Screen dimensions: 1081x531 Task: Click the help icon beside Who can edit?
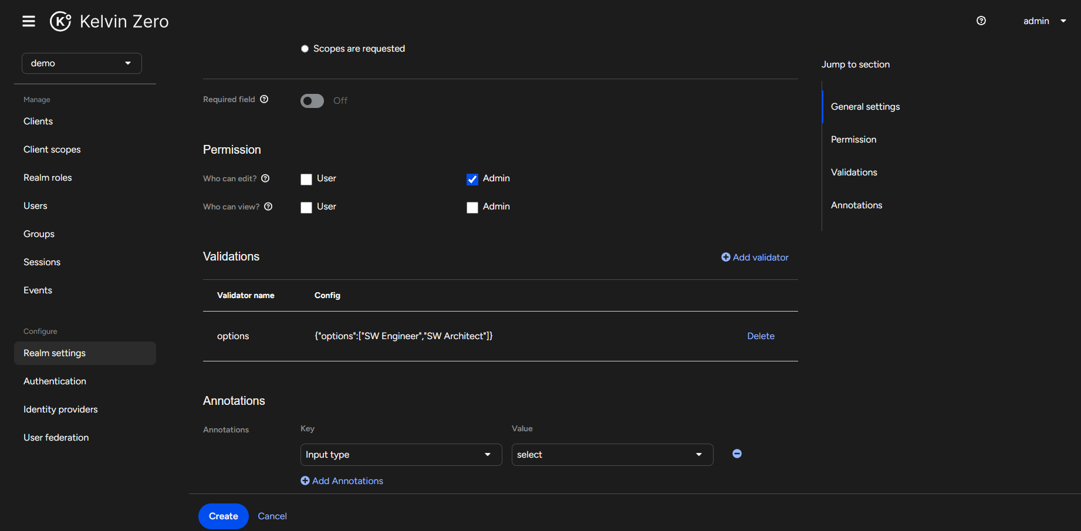click(x=265, y=178)
